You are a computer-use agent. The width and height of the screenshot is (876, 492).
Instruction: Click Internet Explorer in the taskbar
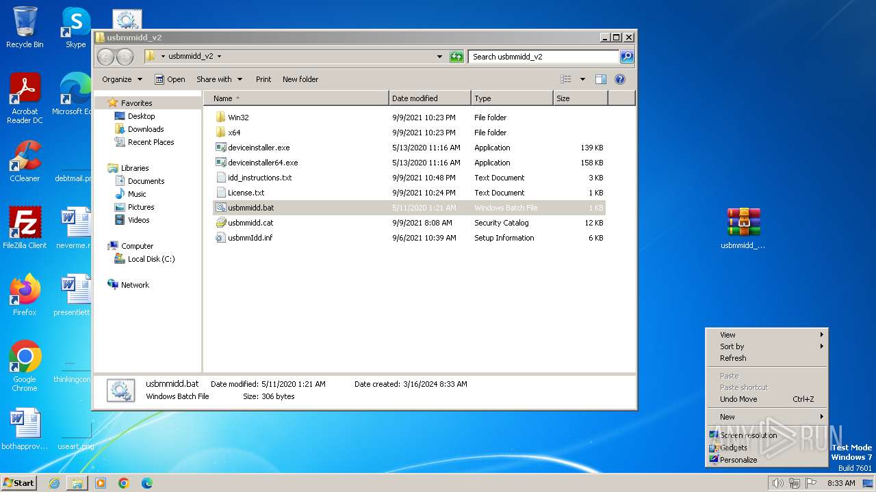click(x=54, y=483)
